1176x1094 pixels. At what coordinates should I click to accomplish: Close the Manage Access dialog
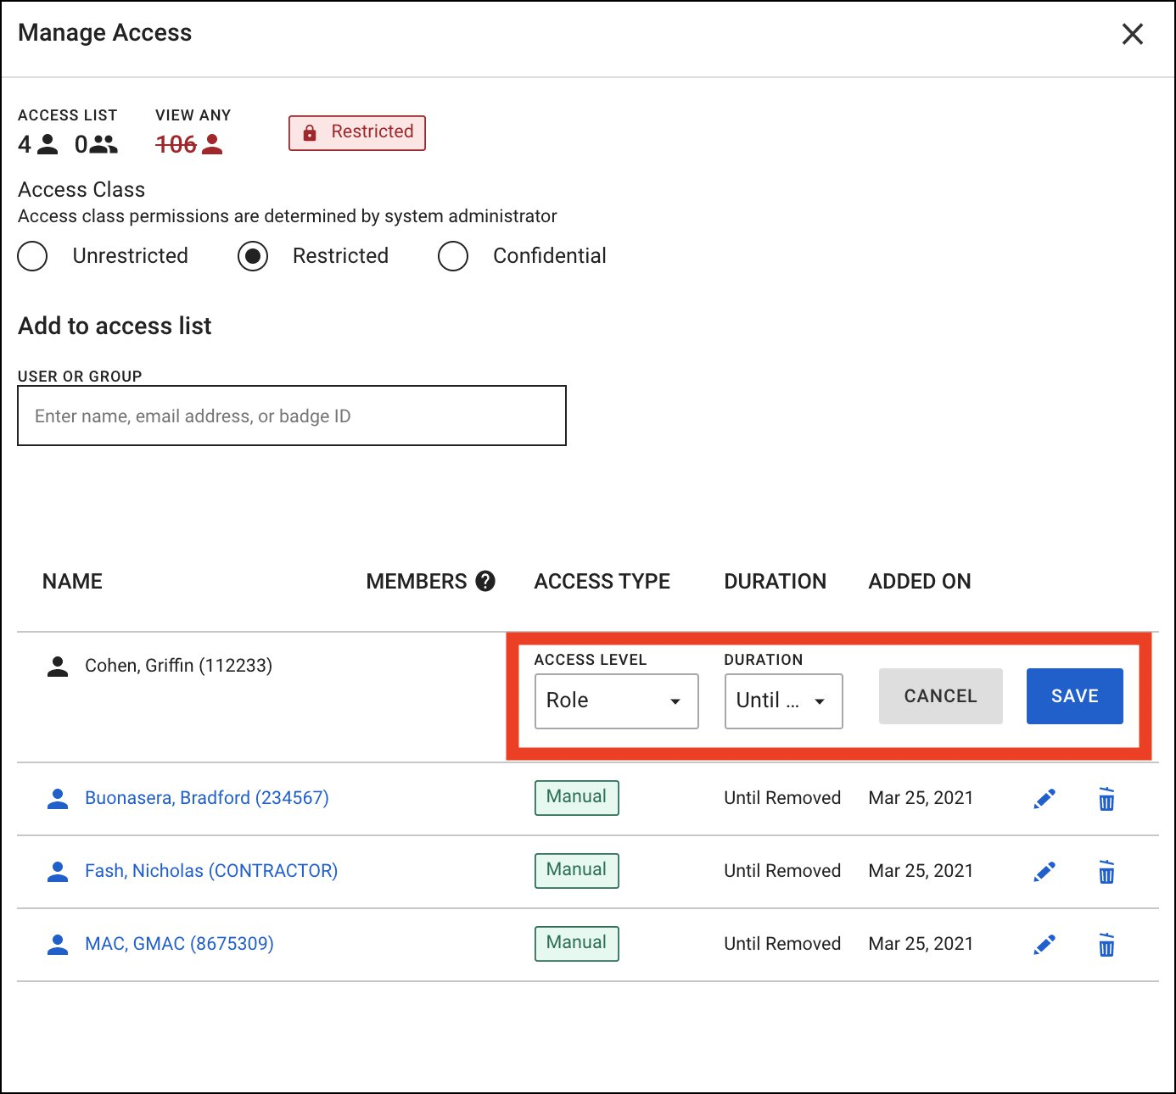tap(1133, 34)
